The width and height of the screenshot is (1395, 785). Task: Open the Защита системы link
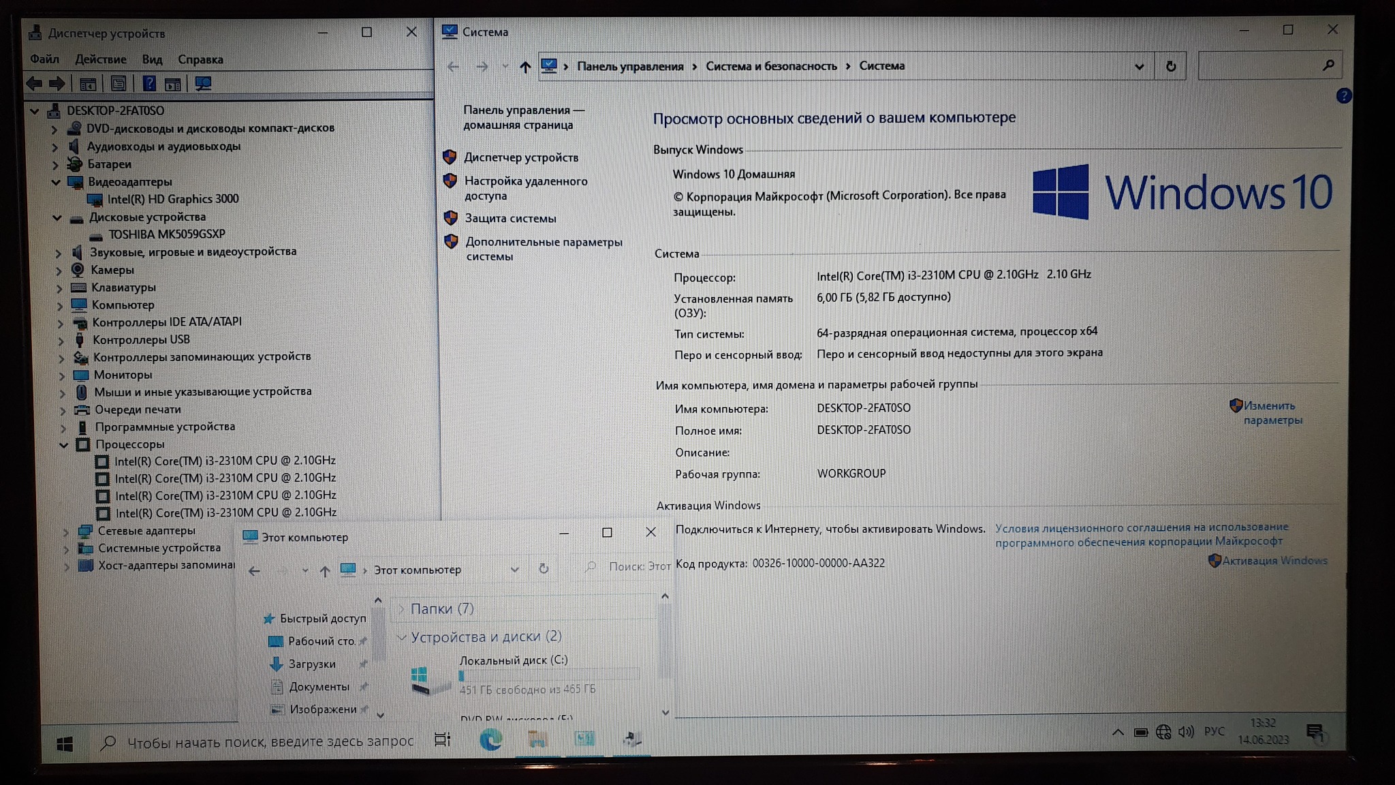coord(510,219)
